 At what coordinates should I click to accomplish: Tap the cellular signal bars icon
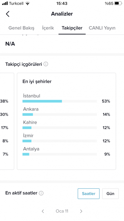tap(5, 3)
